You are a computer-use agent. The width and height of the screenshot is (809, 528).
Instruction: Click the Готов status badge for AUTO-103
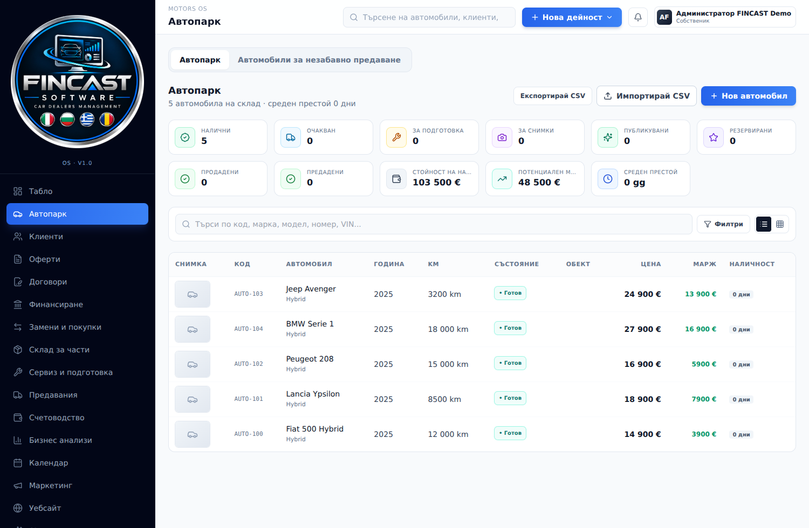click(x=510, y=293)
